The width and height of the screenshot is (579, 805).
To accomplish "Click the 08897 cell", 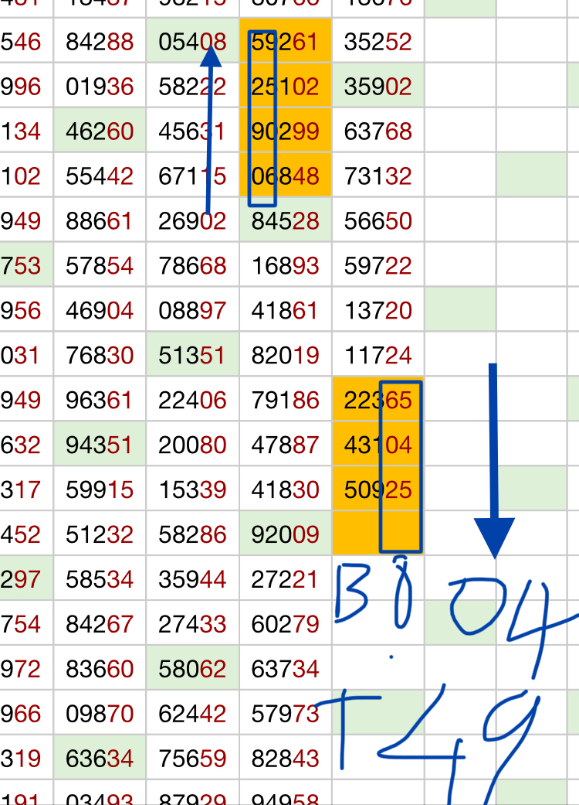I will pyautogui.click(x=193, y=309).
